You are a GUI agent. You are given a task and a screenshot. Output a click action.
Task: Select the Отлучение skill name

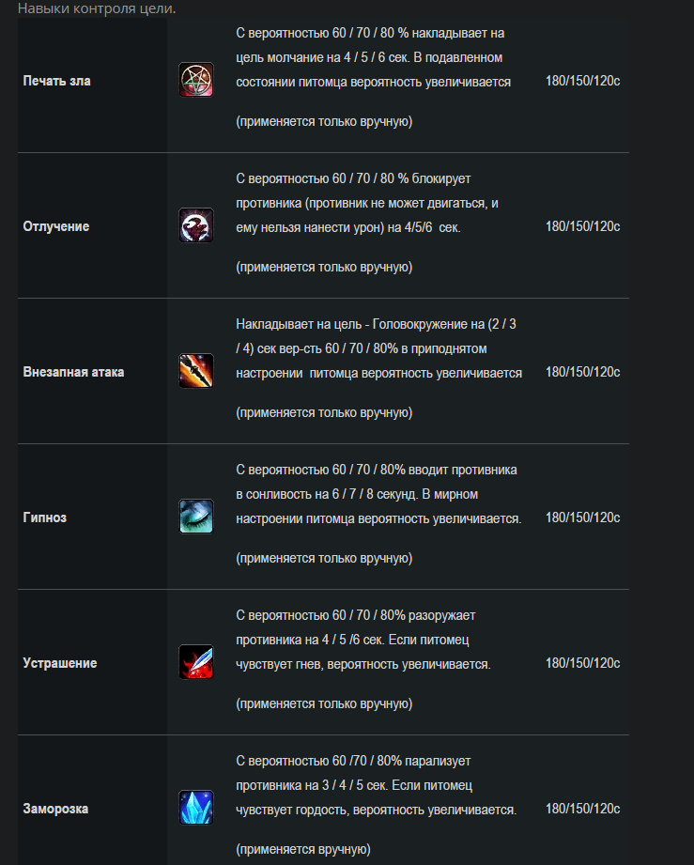(56, 226)
